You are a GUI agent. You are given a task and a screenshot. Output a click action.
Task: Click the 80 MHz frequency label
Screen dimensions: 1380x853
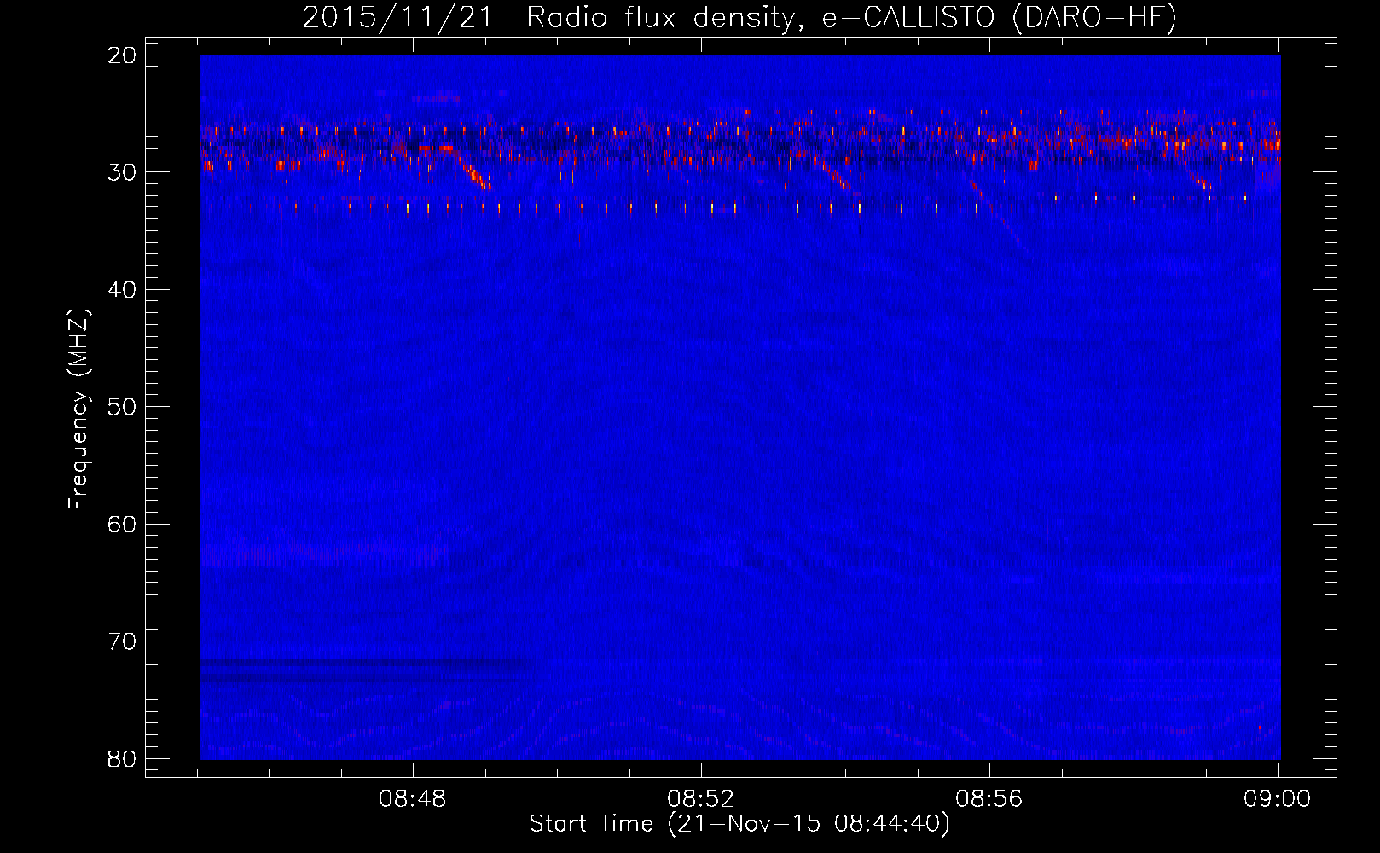point(122,759)
